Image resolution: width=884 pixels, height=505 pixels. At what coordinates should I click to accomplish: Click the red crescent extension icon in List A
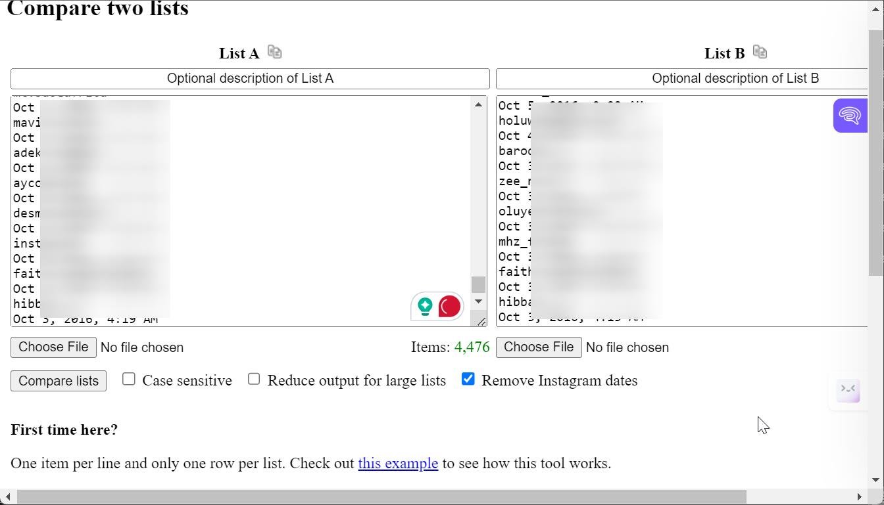[449, 307]
